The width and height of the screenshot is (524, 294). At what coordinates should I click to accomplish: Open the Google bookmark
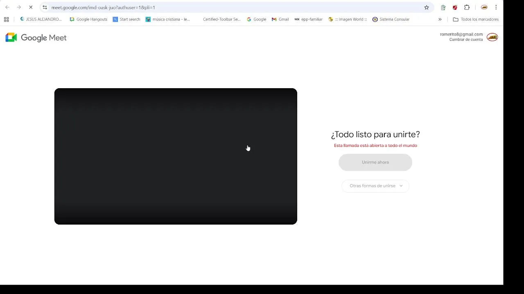point(256,19)
